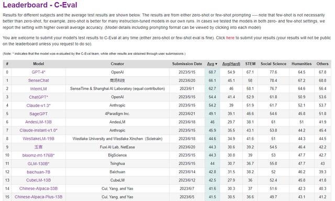The image size is (335, 201).
Task: Open the Claude-instant-v1.0* model link
Action: 38,130
